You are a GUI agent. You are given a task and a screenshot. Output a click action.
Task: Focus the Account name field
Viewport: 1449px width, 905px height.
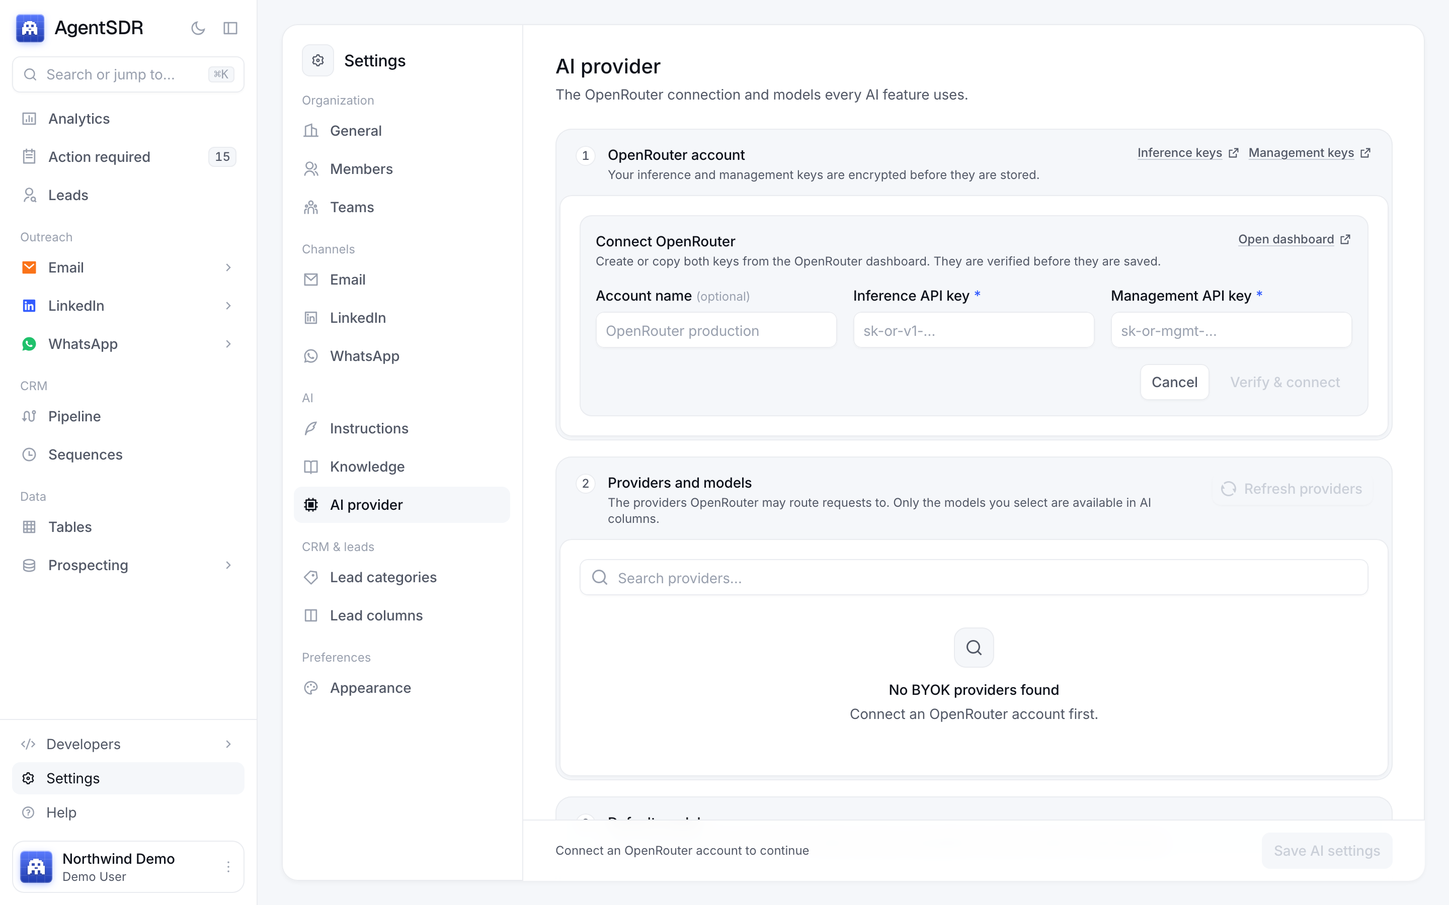coord(716,330)
